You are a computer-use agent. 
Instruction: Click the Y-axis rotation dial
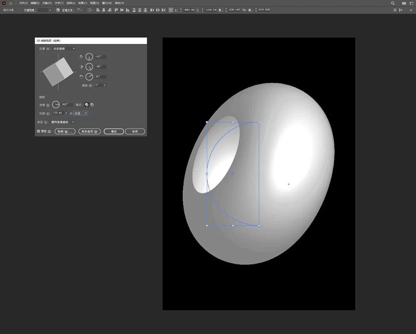click(89, 67)
